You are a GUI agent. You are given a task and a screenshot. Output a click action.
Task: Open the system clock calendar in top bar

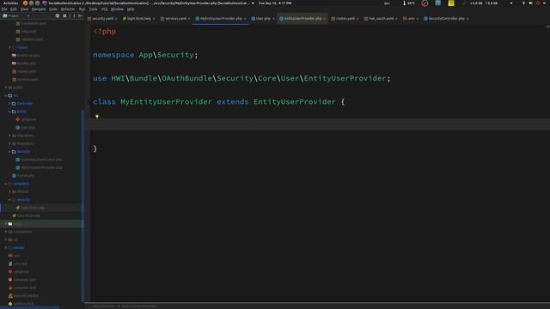pyautogui.click(x=275, y=3)
